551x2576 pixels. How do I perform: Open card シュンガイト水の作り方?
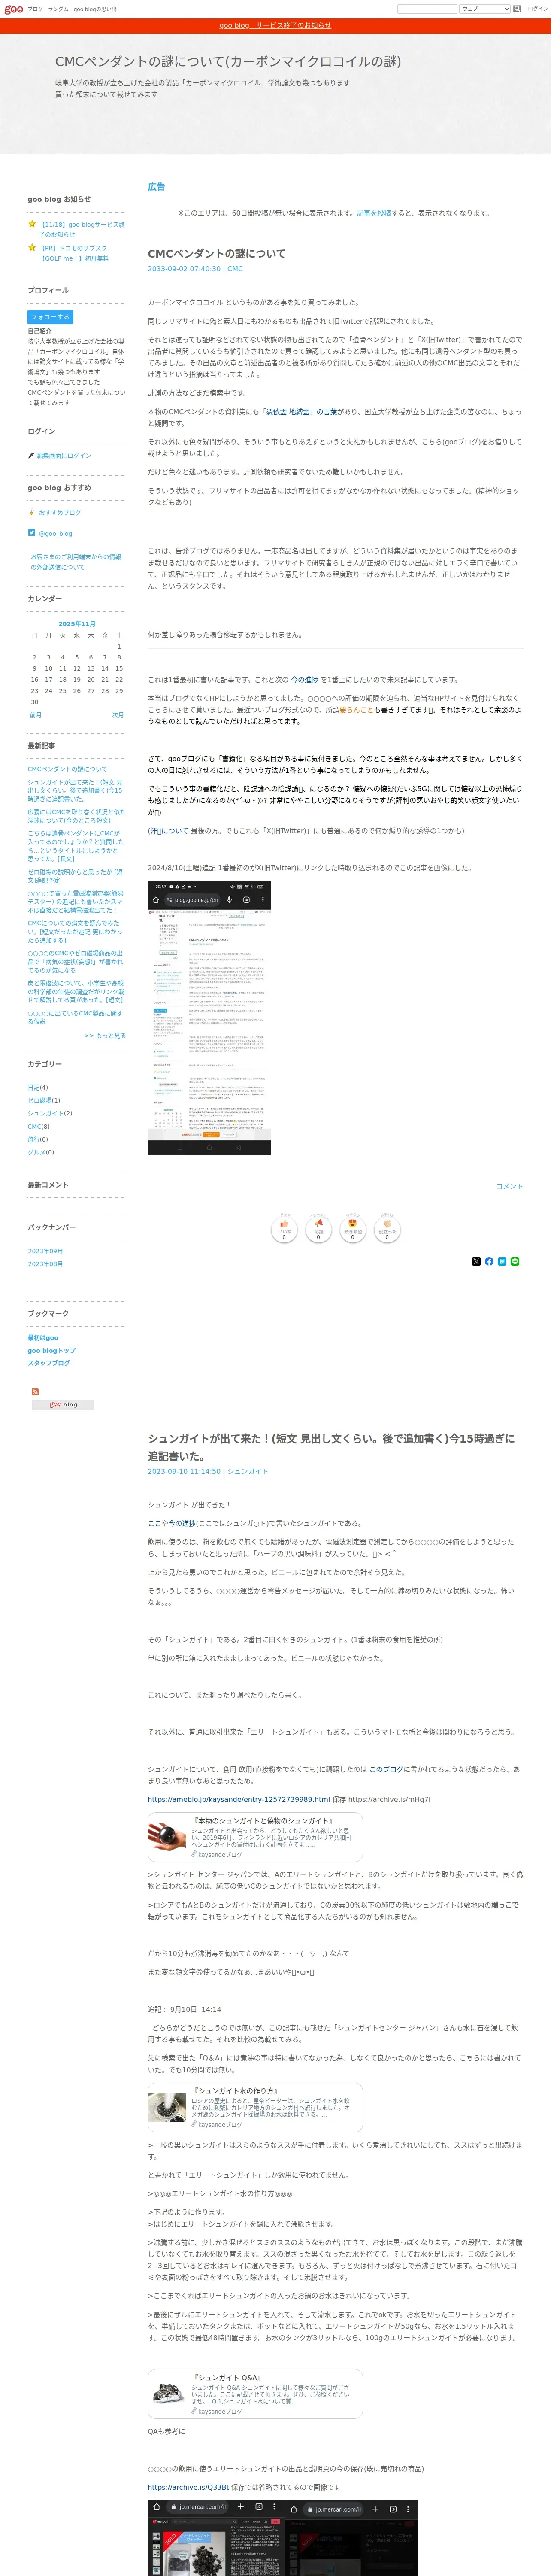[255, 2107]
